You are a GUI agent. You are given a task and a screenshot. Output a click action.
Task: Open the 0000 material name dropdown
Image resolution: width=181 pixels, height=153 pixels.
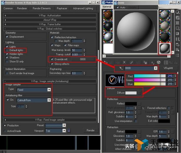[x=156, y=68]
